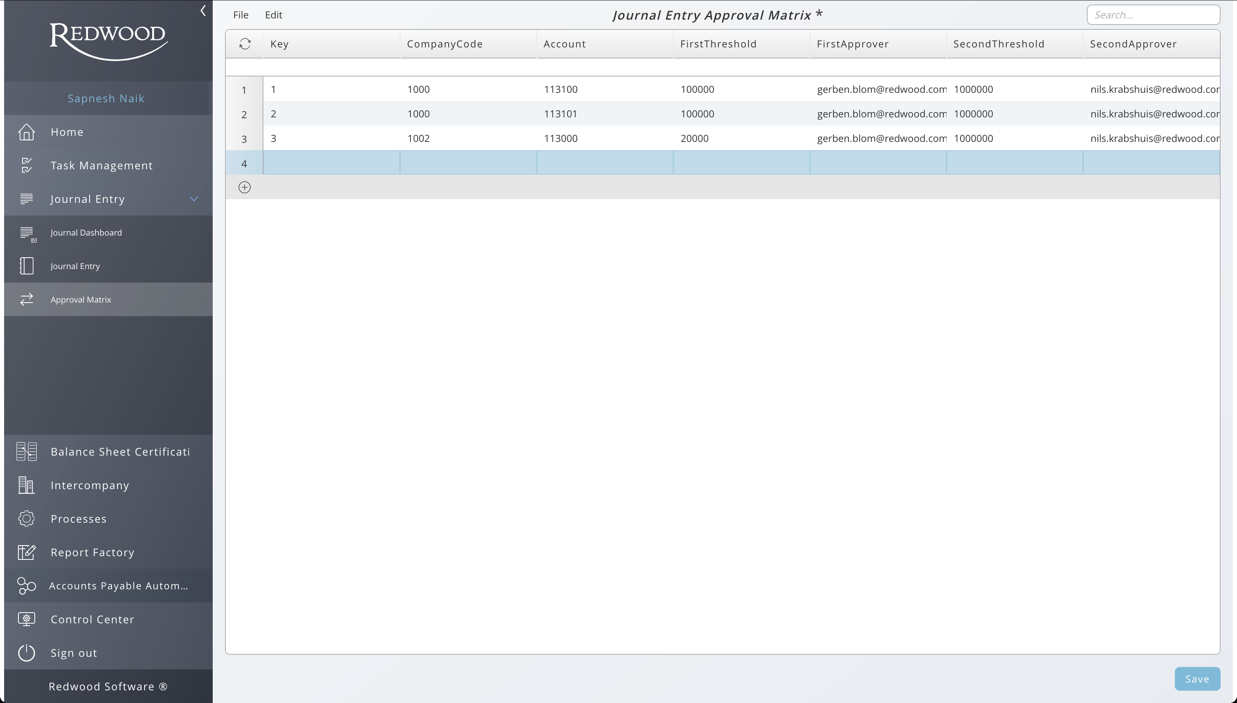The height and width of the screenshot is (703, 1237).
Task: Open Balance Sheet Certification
Action: (109, 451)
